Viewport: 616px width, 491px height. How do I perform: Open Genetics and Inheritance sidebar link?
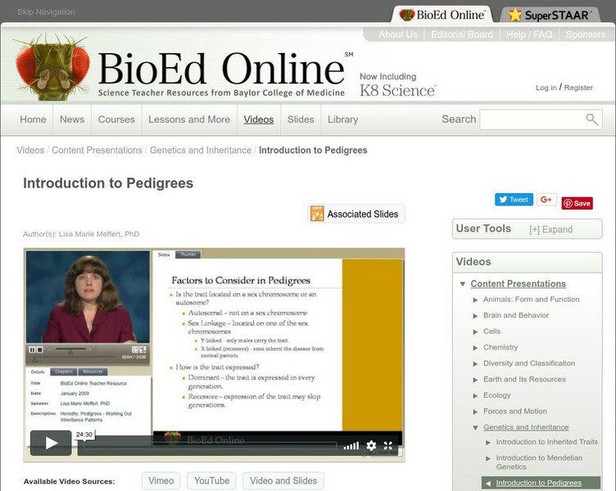tap(526, 427)
